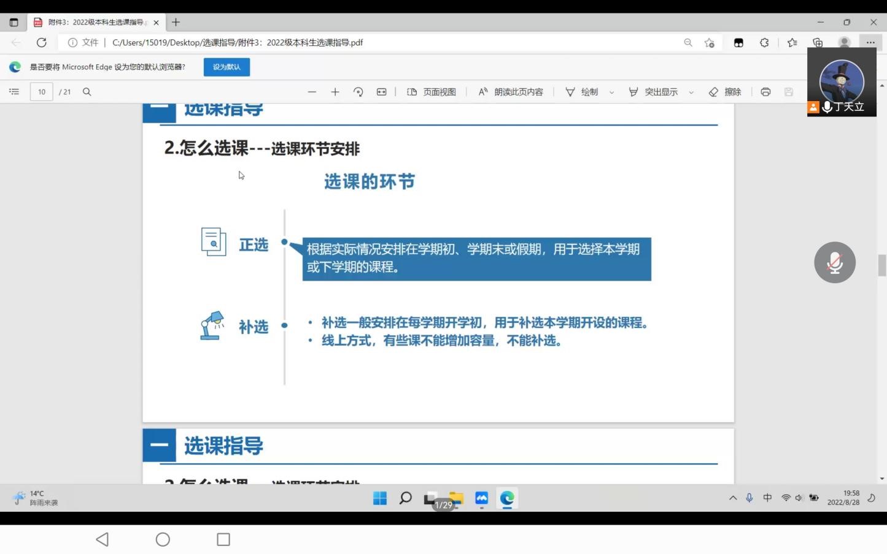Image resolution: width=887 pixels, height=554 pixels.
Task: Zoom in the PDF with plus icon
Action: click(x=335, y=92)
